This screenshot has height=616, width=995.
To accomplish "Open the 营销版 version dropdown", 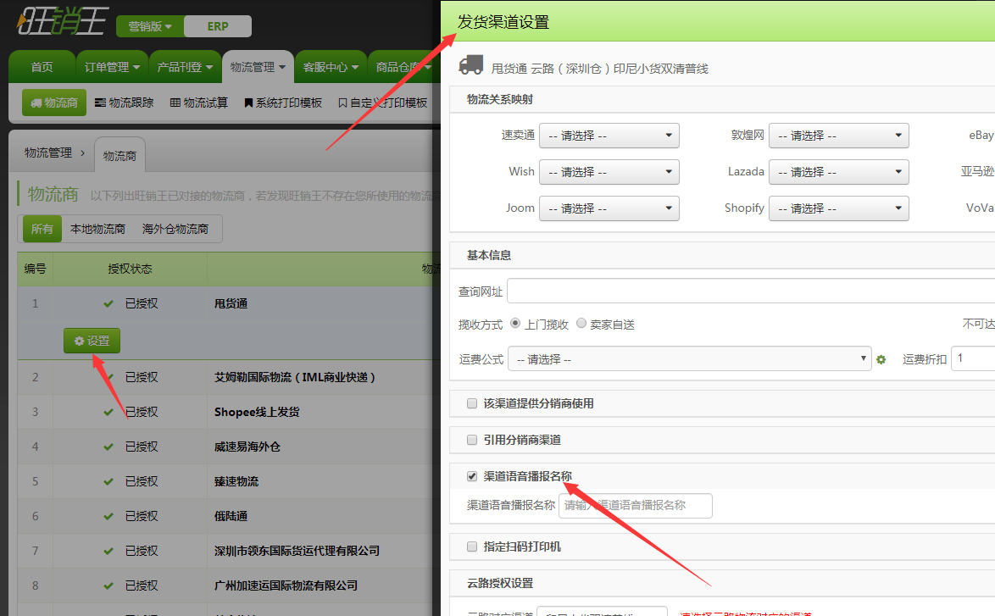I will coord(150,26).
